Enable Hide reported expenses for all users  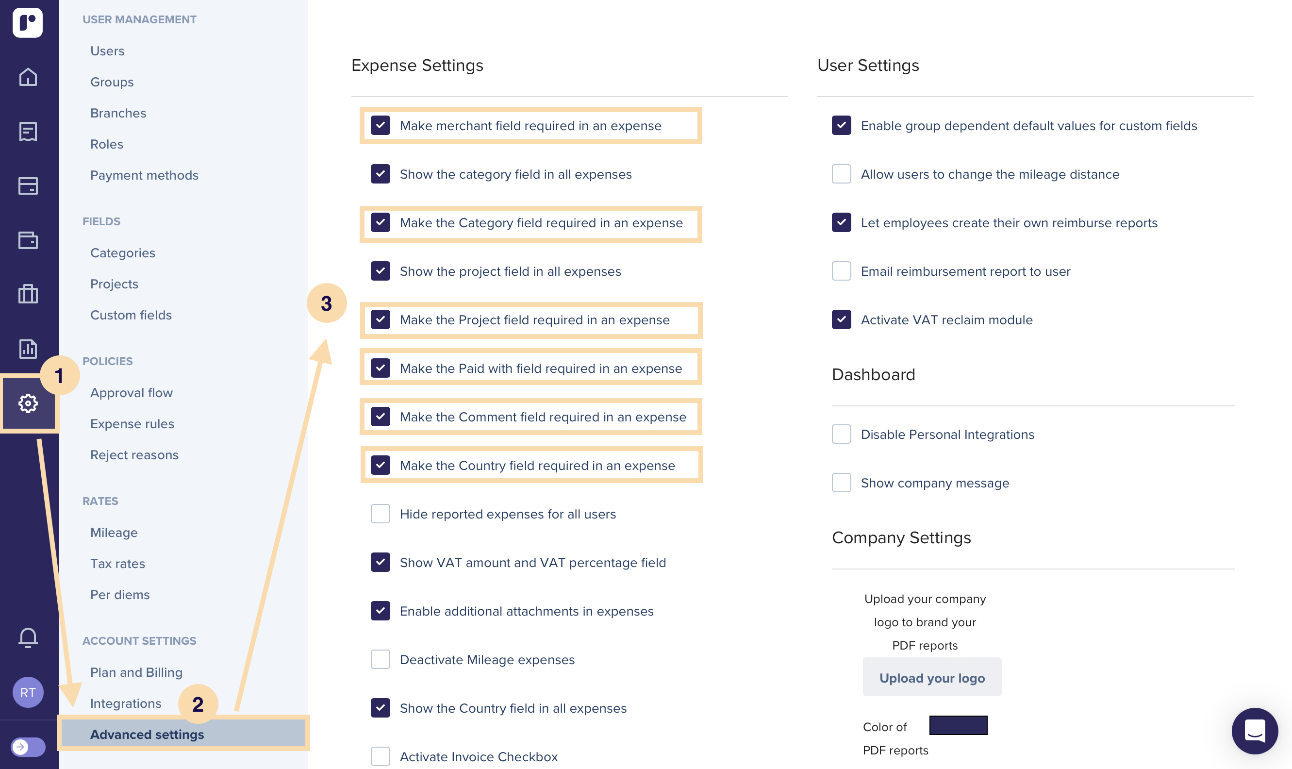(x=380, y=514)
